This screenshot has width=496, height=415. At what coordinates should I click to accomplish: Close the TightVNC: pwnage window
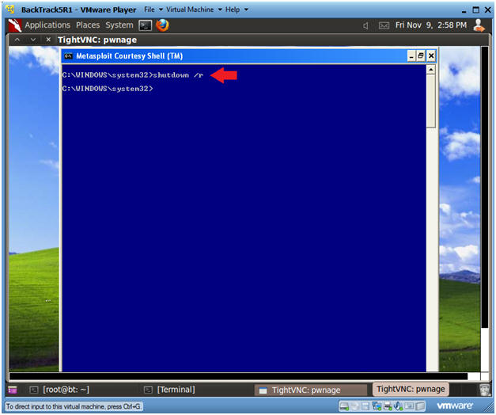coord(48,40)
